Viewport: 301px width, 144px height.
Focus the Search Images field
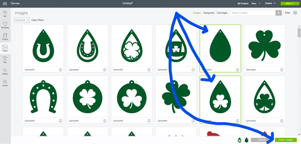coord(253,13)
